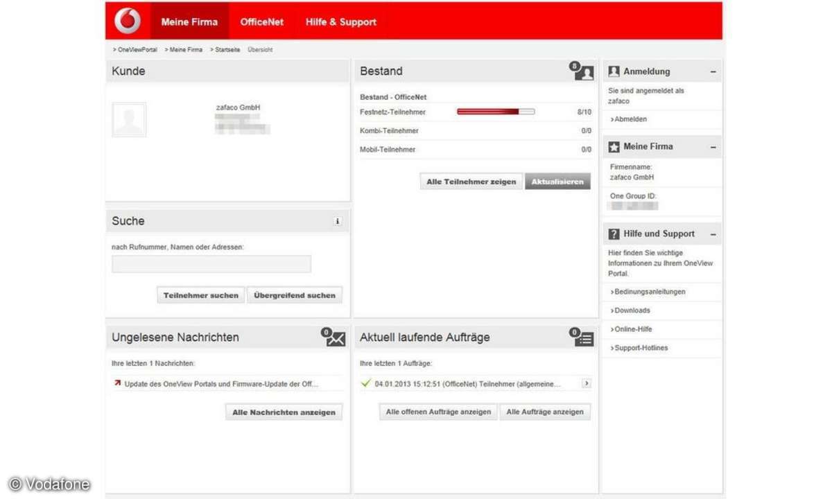Click Alle Teilnehmer zeigen button
This screenshot has width=832, height=499.
(x=471, y=182)
